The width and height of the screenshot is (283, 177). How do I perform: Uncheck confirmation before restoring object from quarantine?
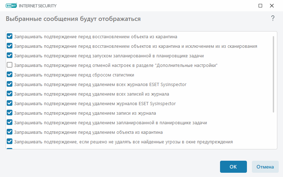pyautogui.click(x=10, y=36)
